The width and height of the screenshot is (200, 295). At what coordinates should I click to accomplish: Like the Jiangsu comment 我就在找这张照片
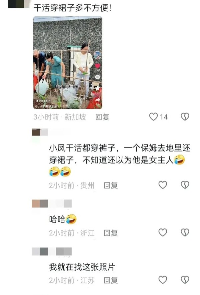point(163,280)
